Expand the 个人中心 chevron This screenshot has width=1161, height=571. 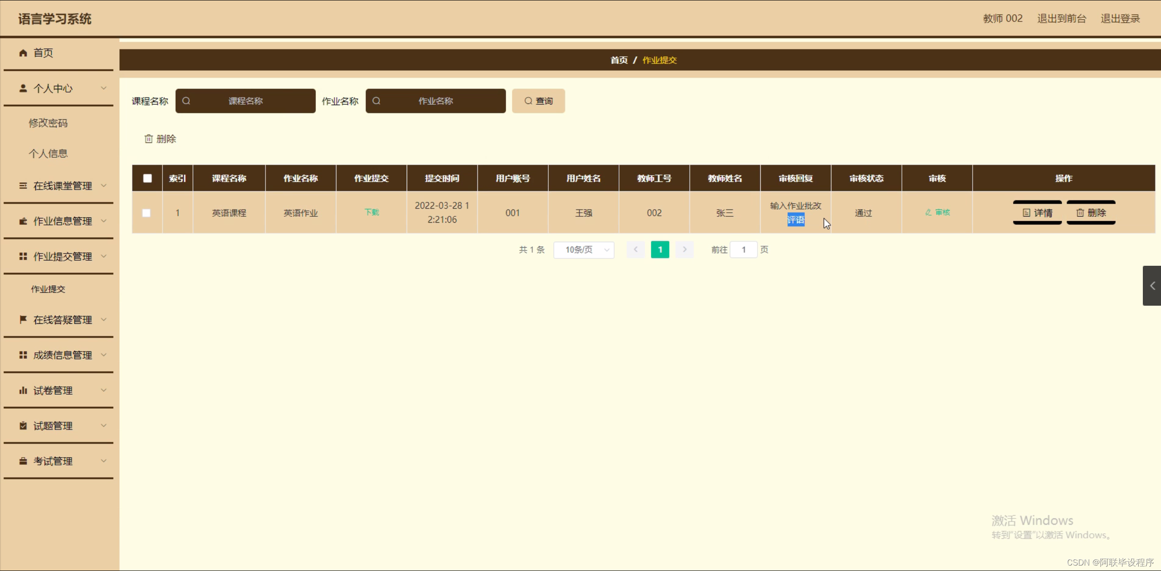click(x=103, y=88)
